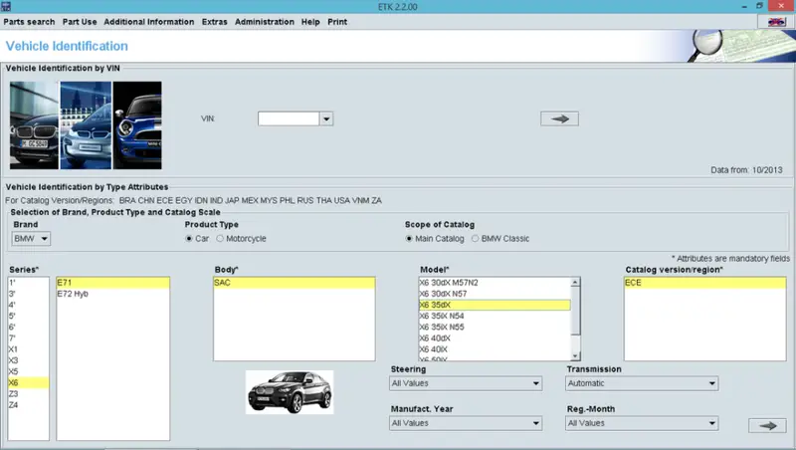Click the UK flag language icon

[776, 22]
